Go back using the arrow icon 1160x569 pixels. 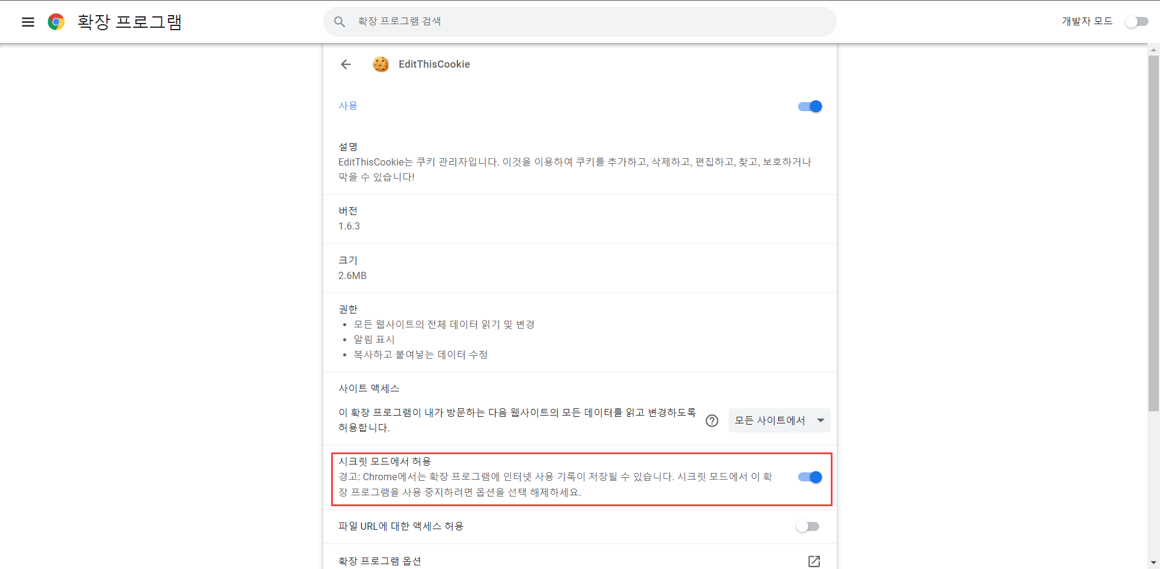click(x=346, y=64)
